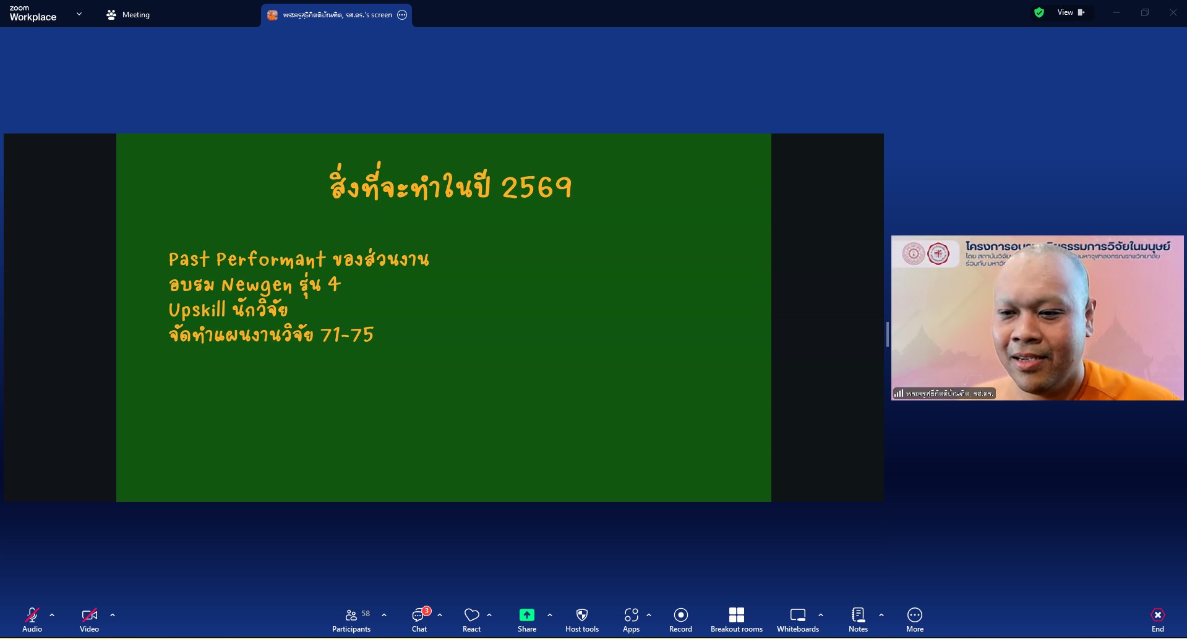
Task: Open the Zoom Workplace dropdown chevron
Action: (x=79, y=14)
